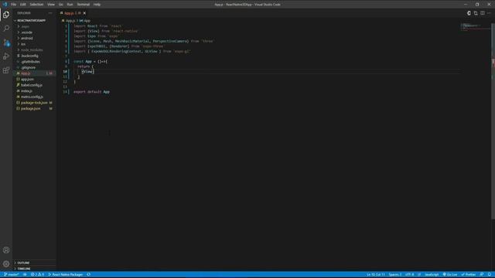Collapse the REACTNATIVE3DAPP project root
Image resolution: width=495 pixels, height=278 pixels.
(x=32, y=21)
